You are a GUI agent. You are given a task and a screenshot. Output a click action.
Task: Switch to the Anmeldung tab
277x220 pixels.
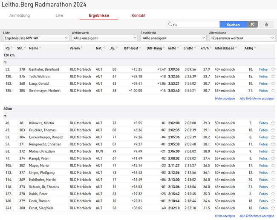20,15
